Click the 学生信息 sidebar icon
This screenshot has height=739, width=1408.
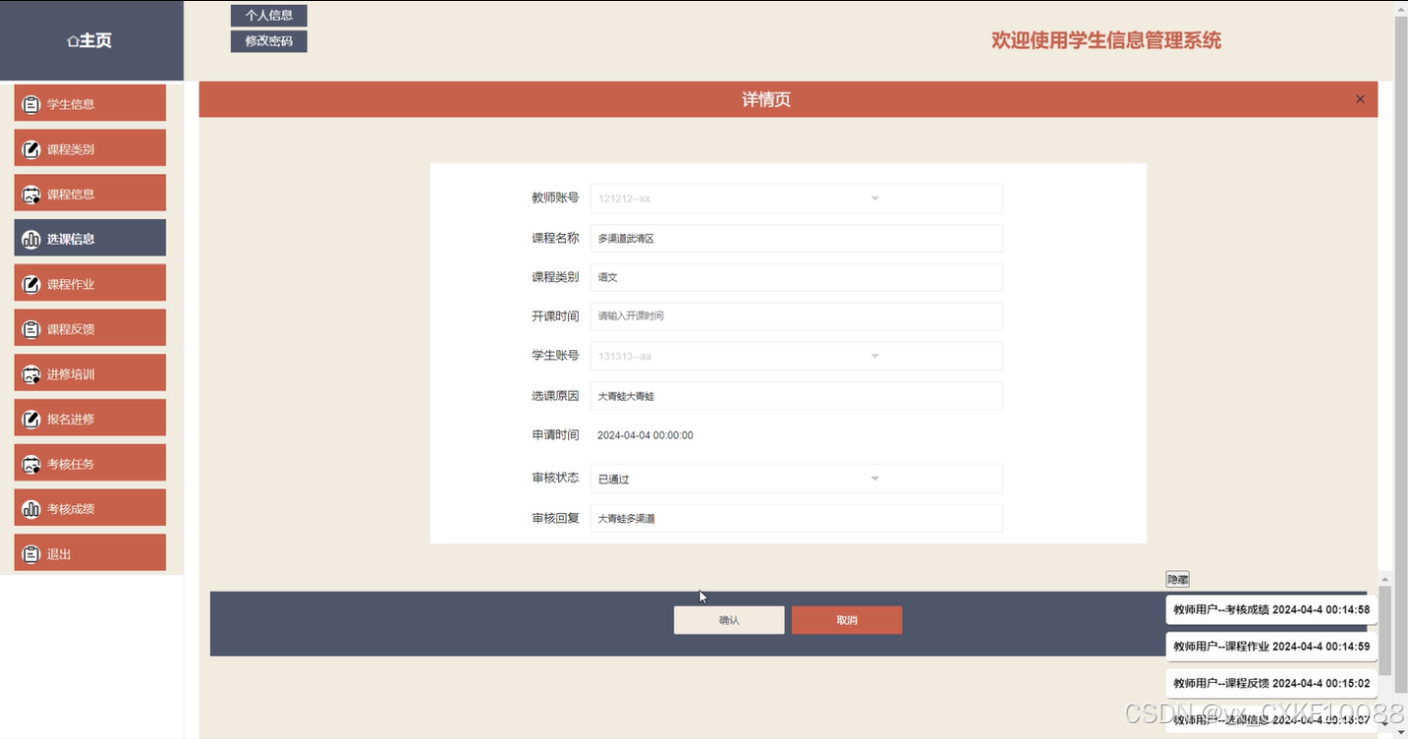[31, 104]
